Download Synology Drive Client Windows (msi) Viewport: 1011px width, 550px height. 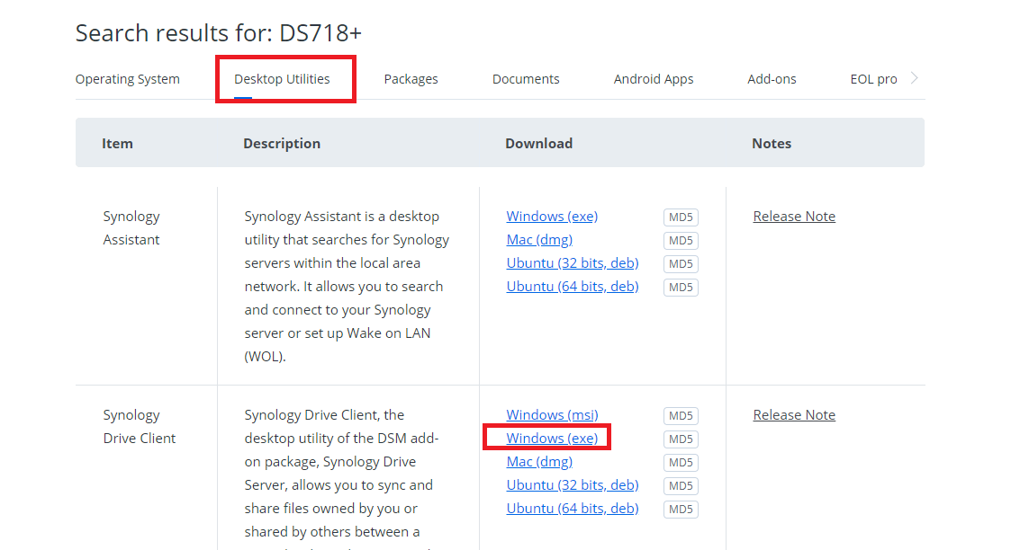[x=552, y=415]
